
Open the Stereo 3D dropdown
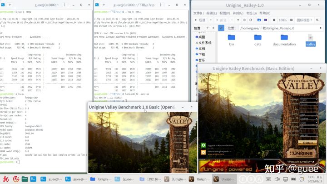(x=309, y=118)
